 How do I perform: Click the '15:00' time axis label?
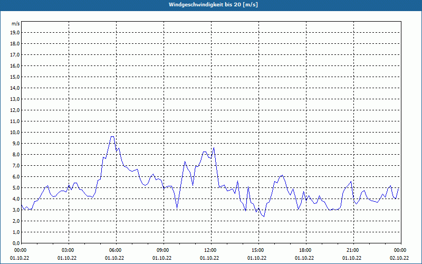coord(258,250)
